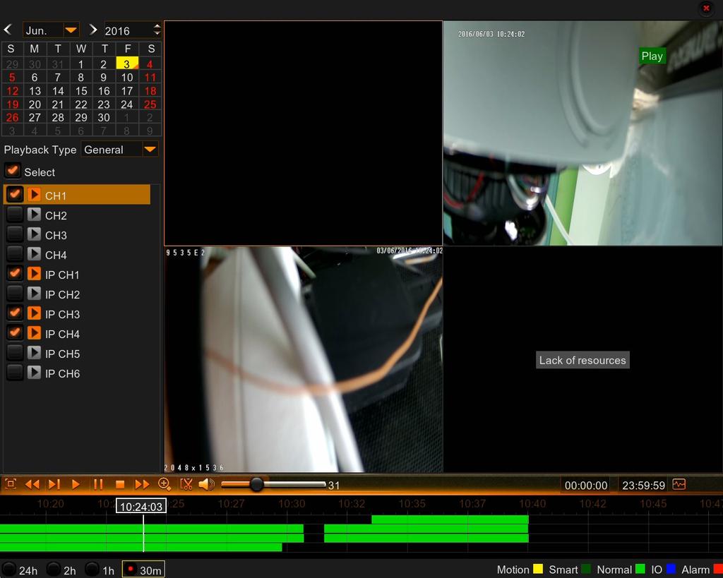Viewport: 723px width, 578px height.
Task: Pick June 3 in calendar
Action: [127, 64]
